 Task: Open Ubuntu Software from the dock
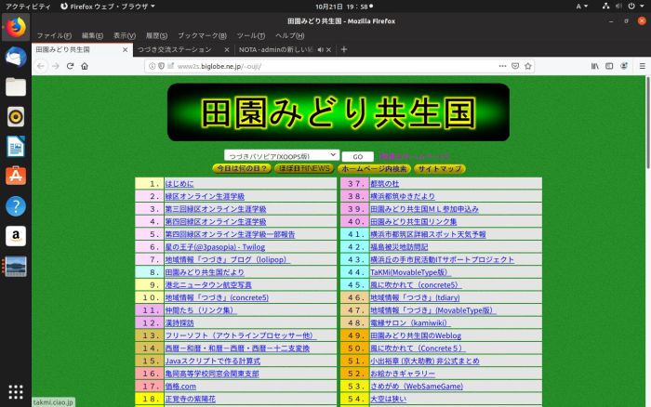click(16, 176)
